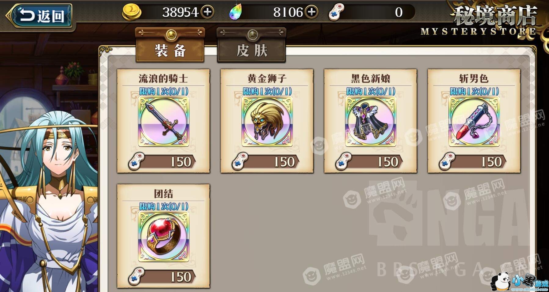Viewport: 549px width, 292px height.
Task: Buy 团结 ring for 150 tokens
Action: point(163,276)
